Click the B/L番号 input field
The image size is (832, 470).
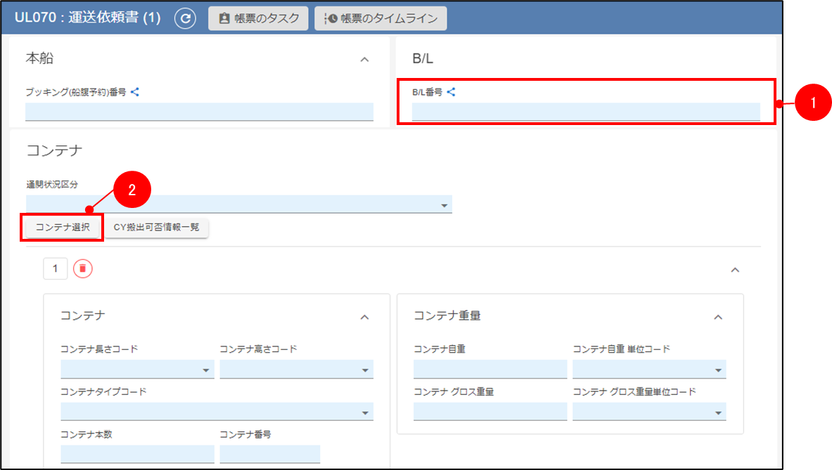586,112
